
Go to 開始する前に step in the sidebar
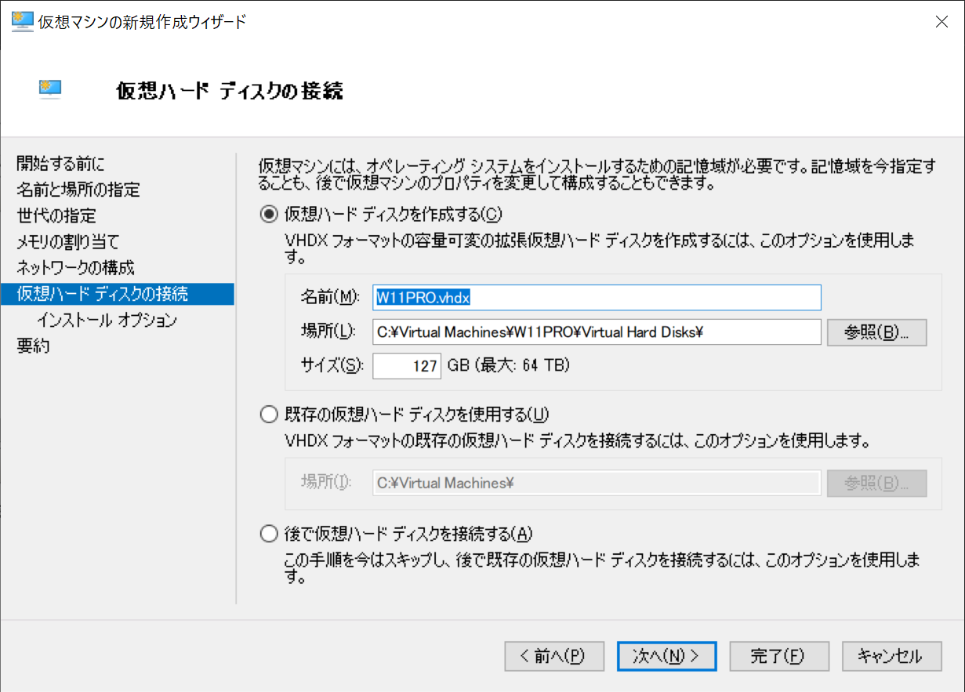(61, 164)
